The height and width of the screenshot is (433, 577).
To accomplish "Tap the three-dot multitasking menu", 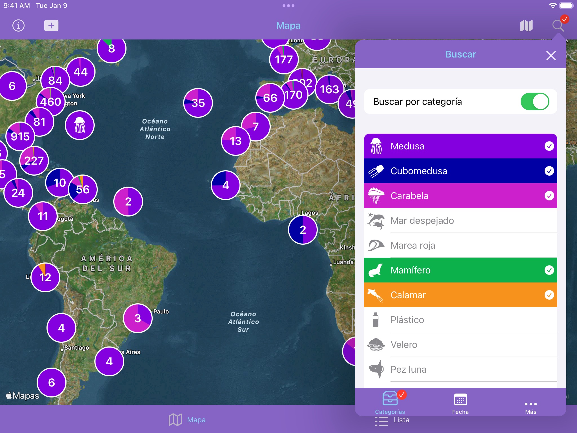I will [x=288, y=6].
